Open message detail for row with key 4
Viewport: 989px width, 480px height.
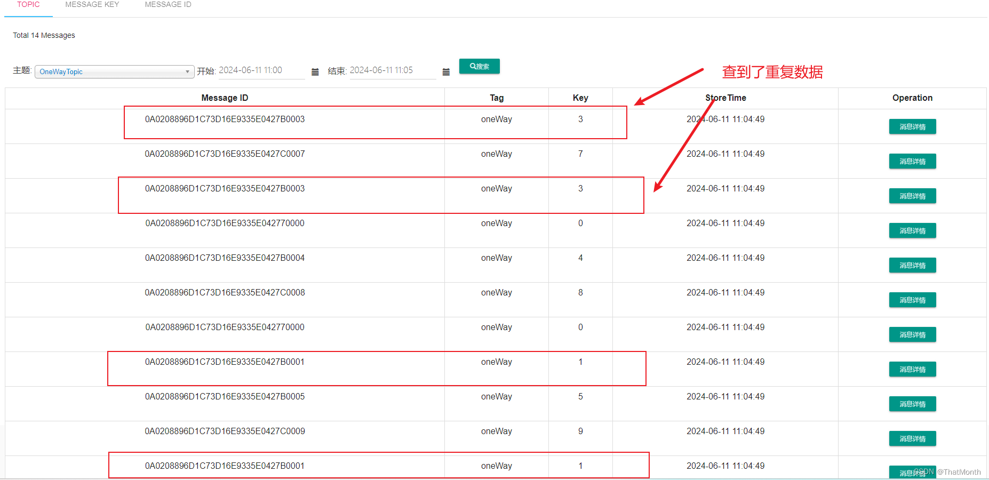click(912, 265)
